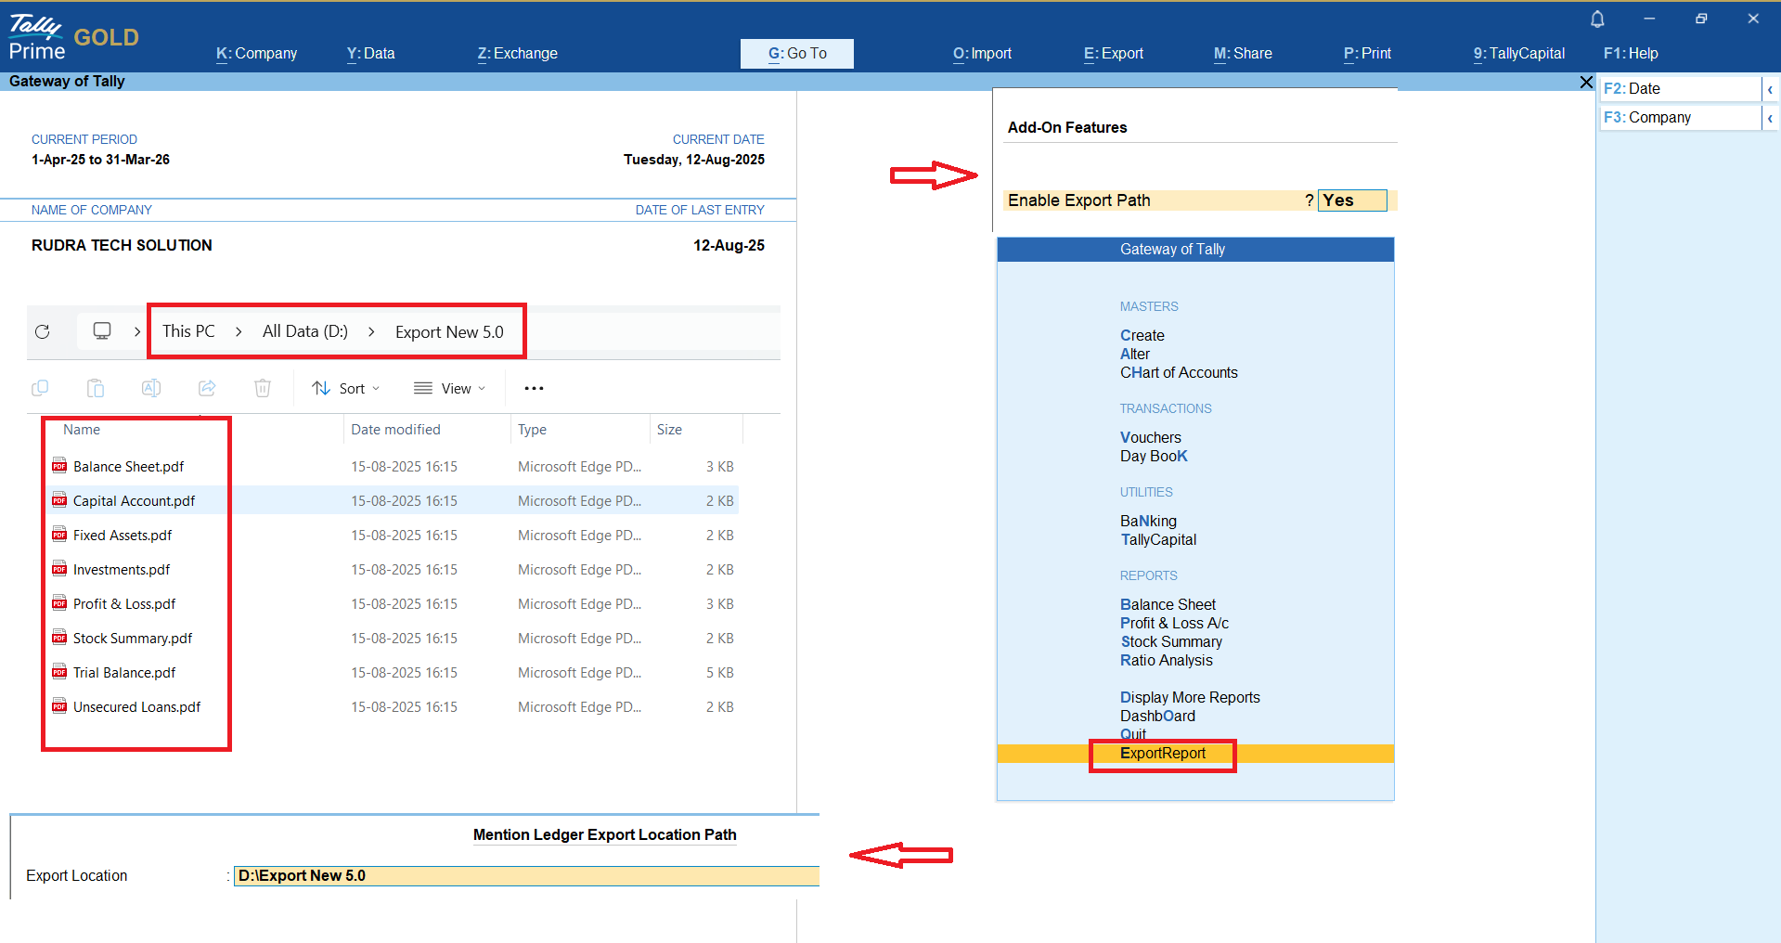1781x943 pixels.
Task: Open the Go To menu
Action: 796,54
